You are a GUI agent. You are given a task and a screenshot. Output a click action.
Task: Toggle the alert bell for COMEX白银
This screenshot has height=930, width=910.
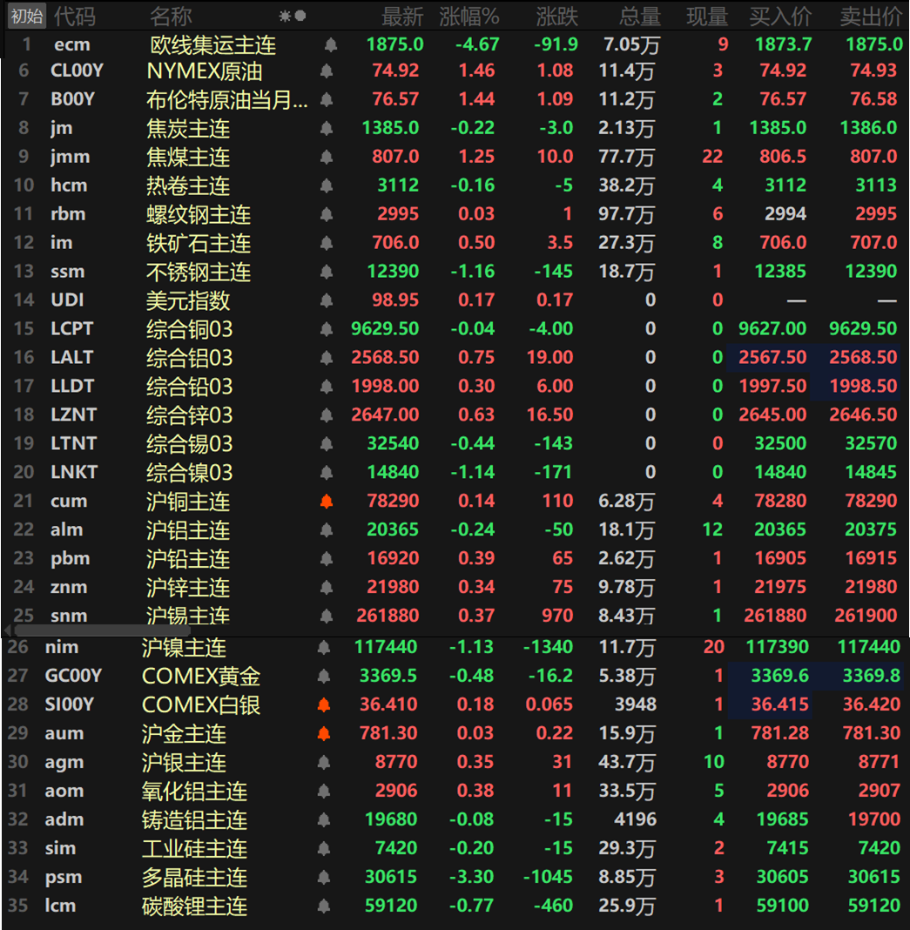(x=324, y=704)
